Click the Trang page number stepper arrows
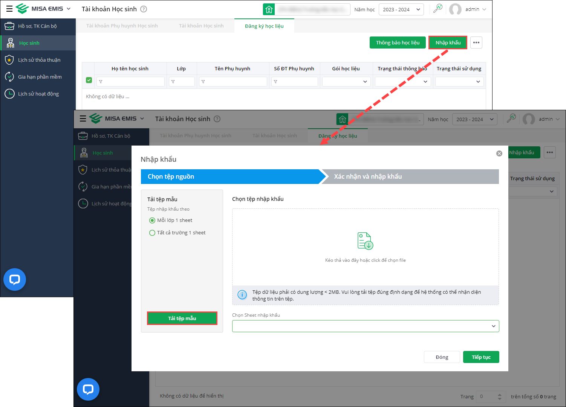566x407 pixels. point(500,396)
